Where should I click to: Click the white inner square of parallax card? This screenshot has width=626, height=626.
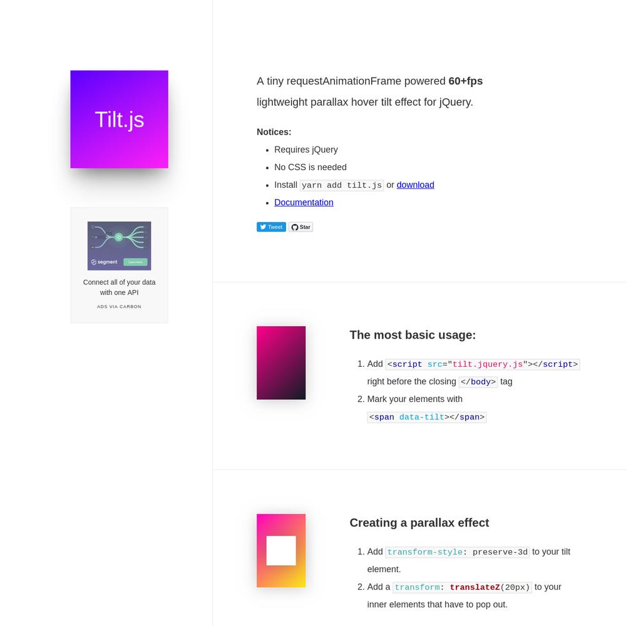click(281, 550)
